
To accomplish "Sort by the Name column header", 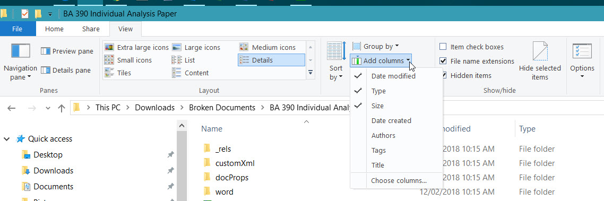I will coord(211,129).
